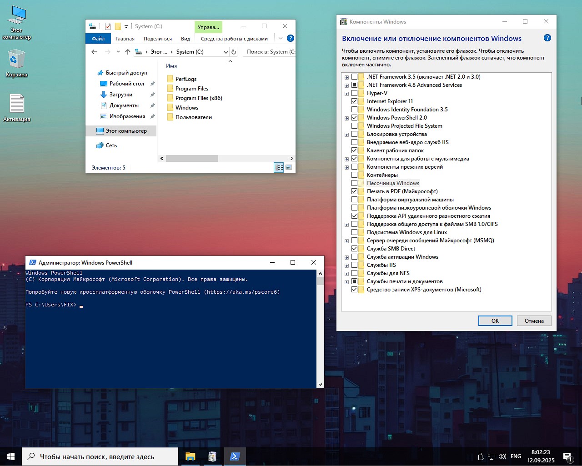Switch to the Вид ribbon tab
This screenshot has height=466, width=582.
186,39
